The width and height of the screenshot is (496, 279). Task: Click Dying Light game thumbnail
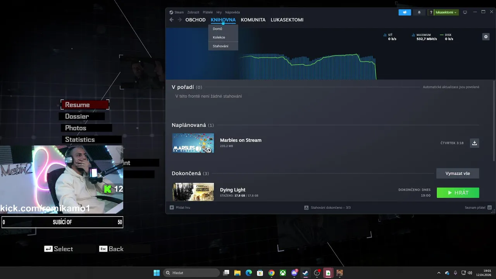[x=193, y=192]
